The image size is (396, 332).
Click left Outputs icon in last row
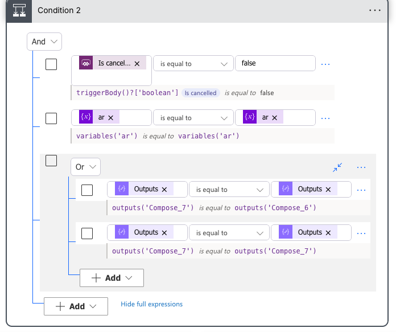122,232
